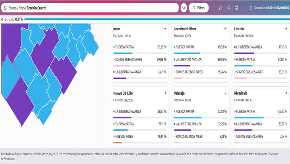
Task: Click the page vertical scrollbar at right
Action: coord(289,109)
